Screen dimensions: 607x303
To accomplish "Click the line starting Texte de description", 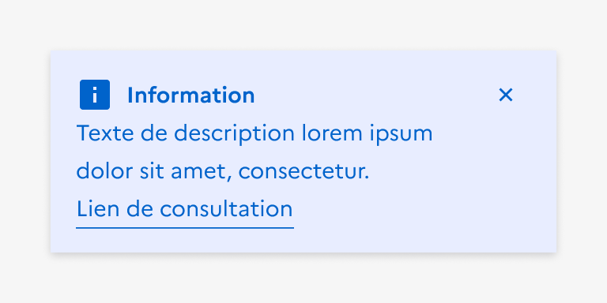I will pyautogui.click(x=254, y=133).
